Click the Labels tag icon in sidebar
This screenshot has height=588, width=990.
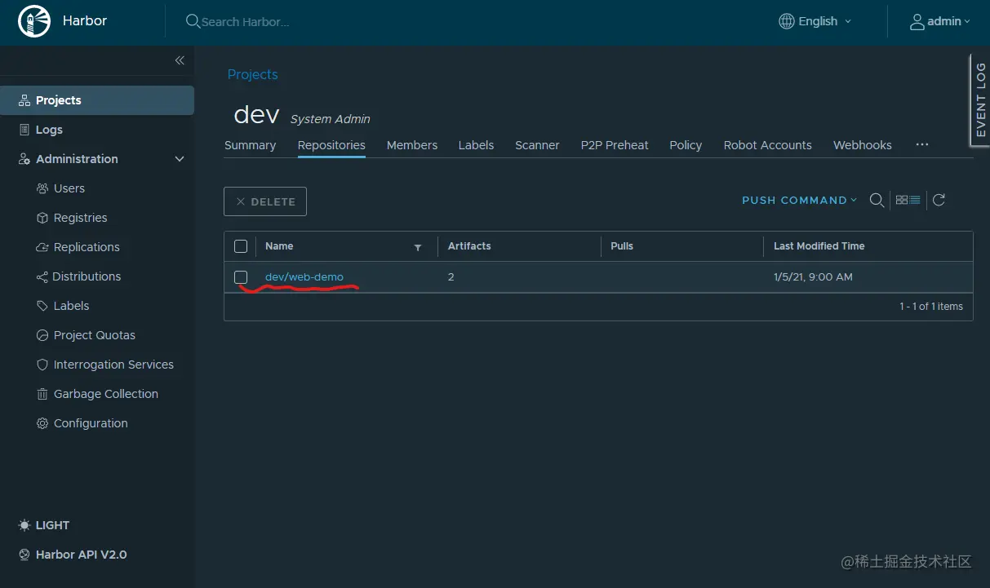tap(42, 306)
